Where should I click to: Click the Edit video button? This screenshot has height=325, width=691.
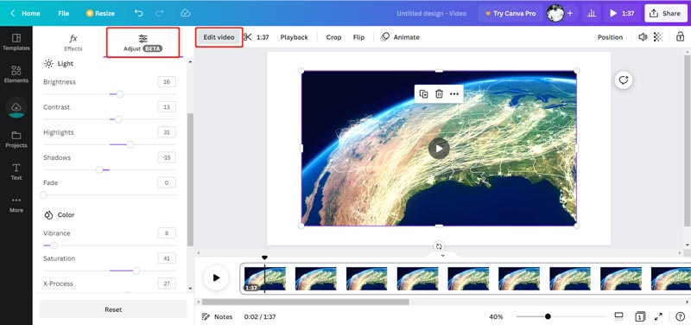219,37
